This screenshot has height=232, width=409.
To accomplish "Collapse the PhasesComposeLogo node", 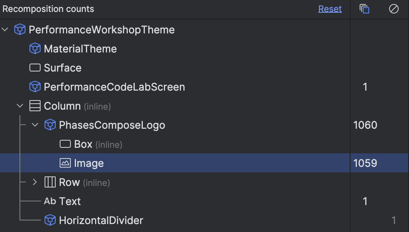I will coord(35,125).
